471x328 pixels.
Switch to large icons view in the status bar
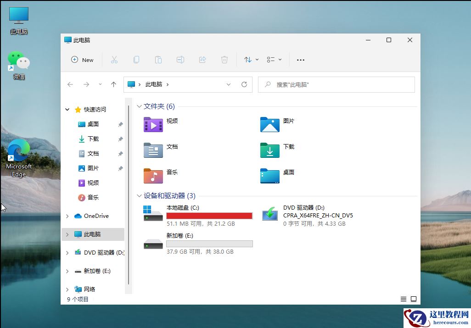(414, 299)
